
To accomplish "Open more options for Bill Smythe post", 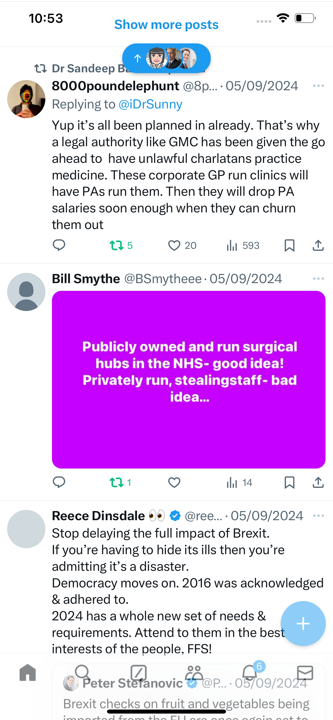I will [319, 279].
